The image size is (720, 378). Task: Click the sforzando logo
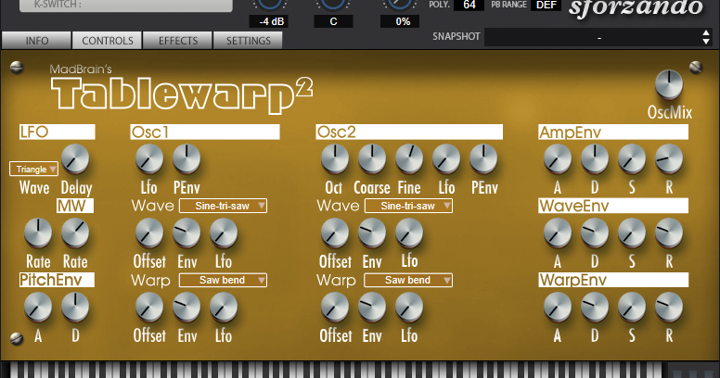636,8
